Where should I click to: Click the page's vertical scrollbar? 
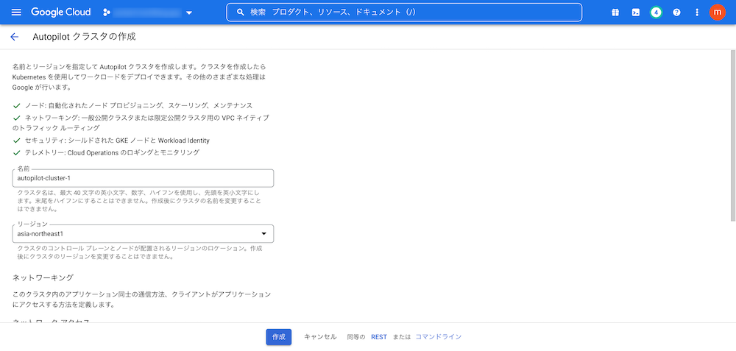(732, 147)
